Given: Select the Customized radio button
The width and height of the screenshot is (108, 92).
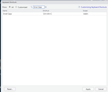Looking at the screenshot, I should (16, 7).
